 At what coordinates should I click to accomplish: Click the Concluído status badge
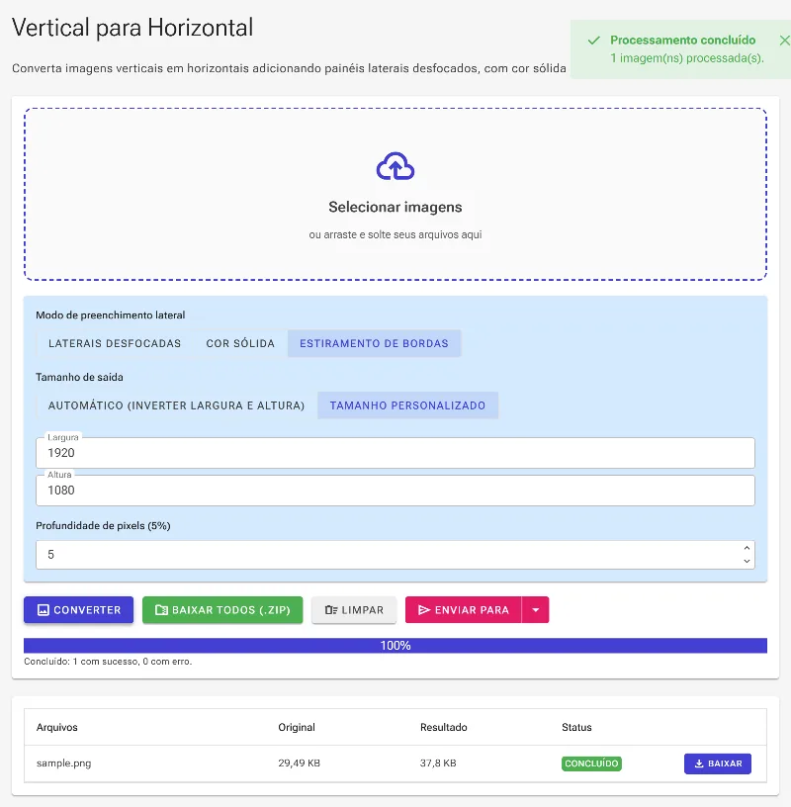point(591,763)
